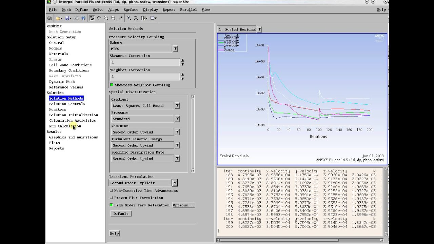Open the blue help question icon
This screenshot has width=434, height=244.
coord(83,18)
